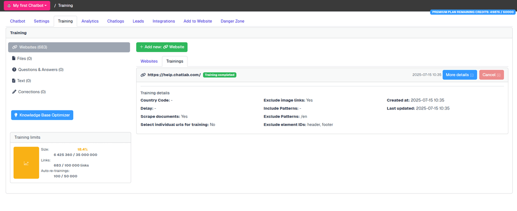Click the https://help.chatlab.com/ link
This screenshot has height=211, width=517.
point(174,75)
